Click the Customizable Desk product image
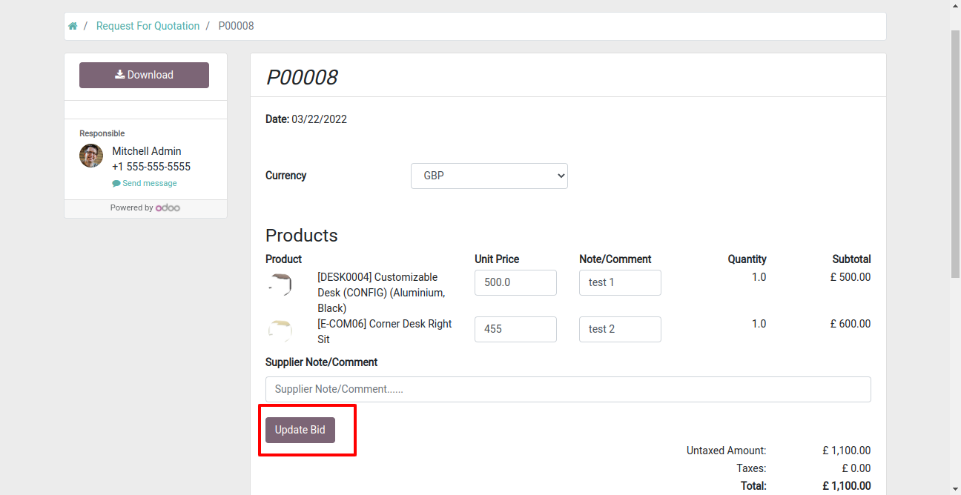This screenshot has width=961, height=495. 281,285
